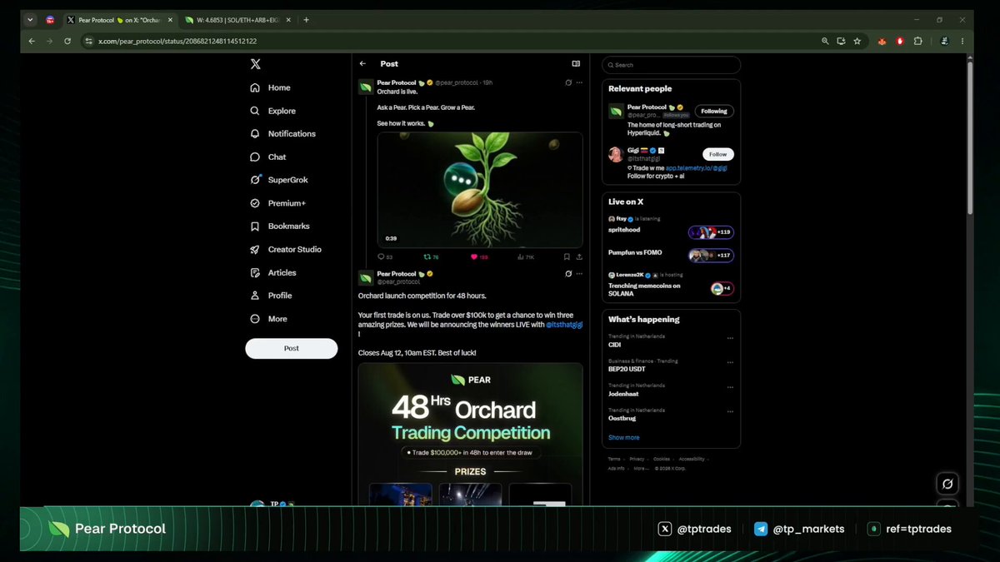This screenshot has height=562, width=1000.
Task: Bookmark the 'Orchard is live' post
Action: 567,257
